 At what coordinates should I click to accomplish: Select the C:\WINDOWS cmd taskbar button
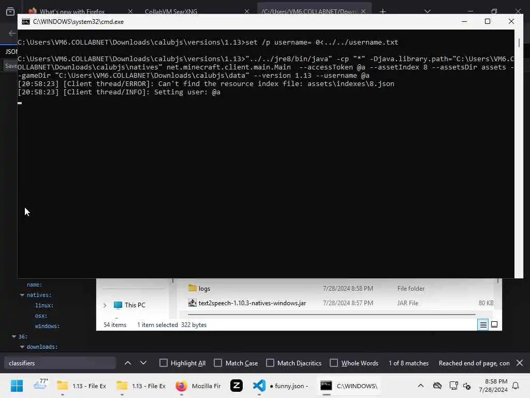349,386
